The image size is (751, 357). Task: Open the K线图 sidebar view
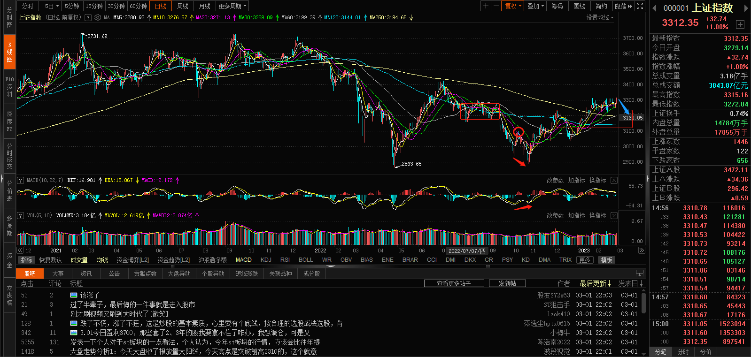tap(9, 52)
